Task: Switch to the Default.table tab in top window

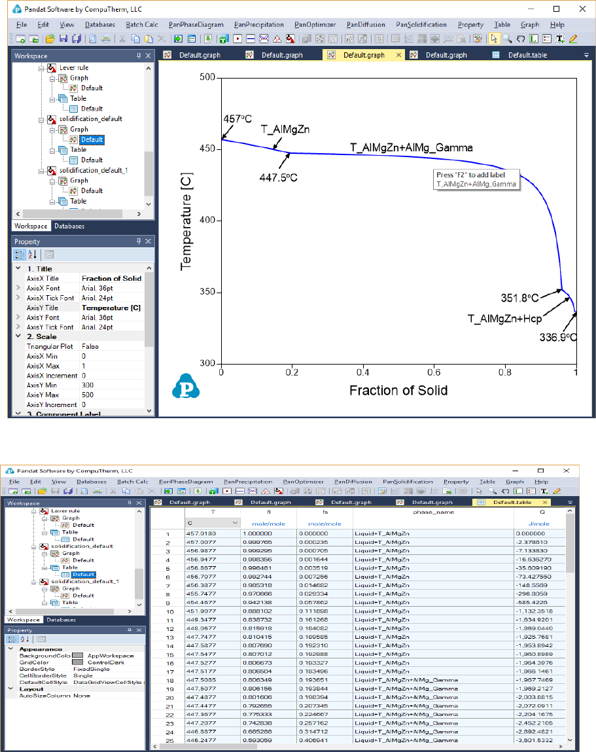Action: coord(527,55)
